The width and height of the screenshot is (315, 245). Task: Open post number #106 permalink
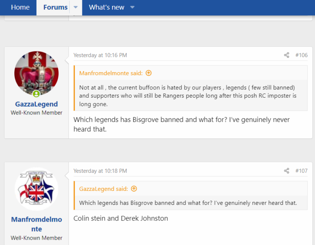coord(301,55)
